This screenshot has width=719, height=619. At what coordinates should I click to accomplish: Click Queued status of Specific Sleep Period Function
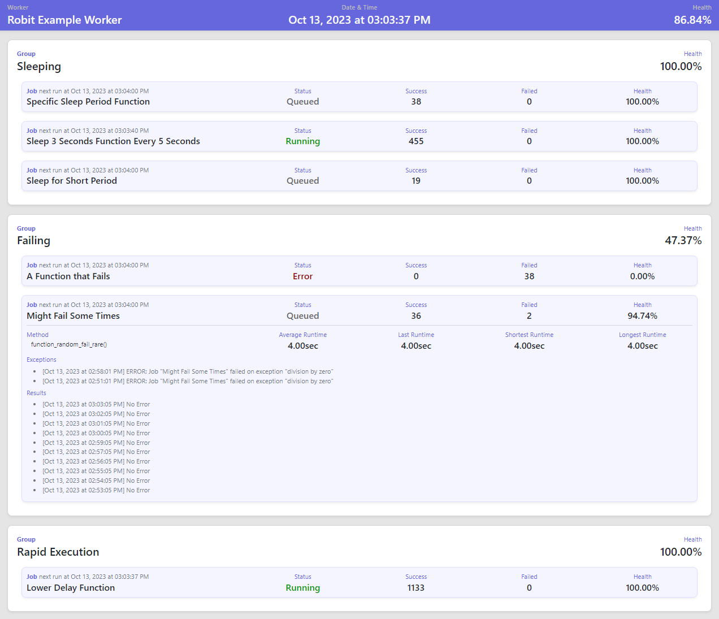point(303,102)
